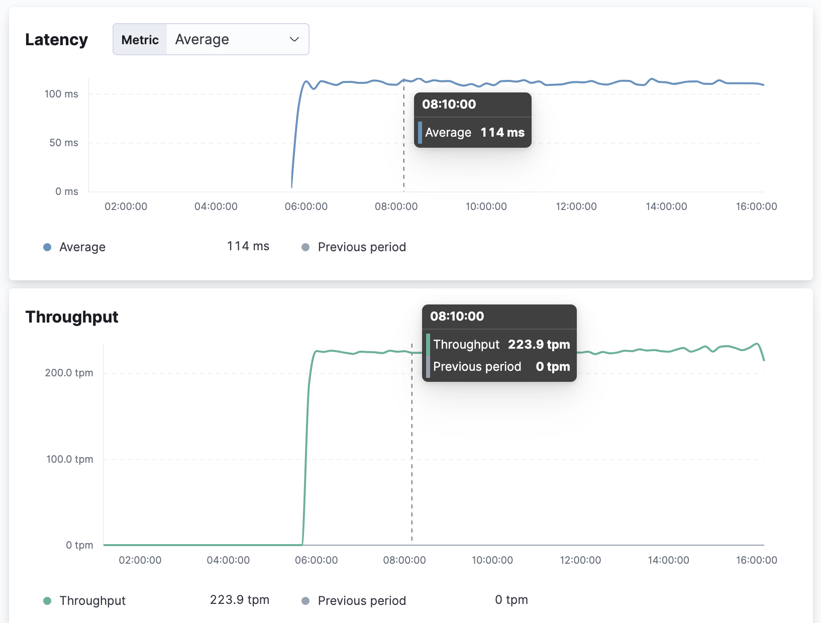This screenshot has width=821, height=623.
Task: Click the 08:00:00 axis label on Latency chart
Action: coord(396,206)
